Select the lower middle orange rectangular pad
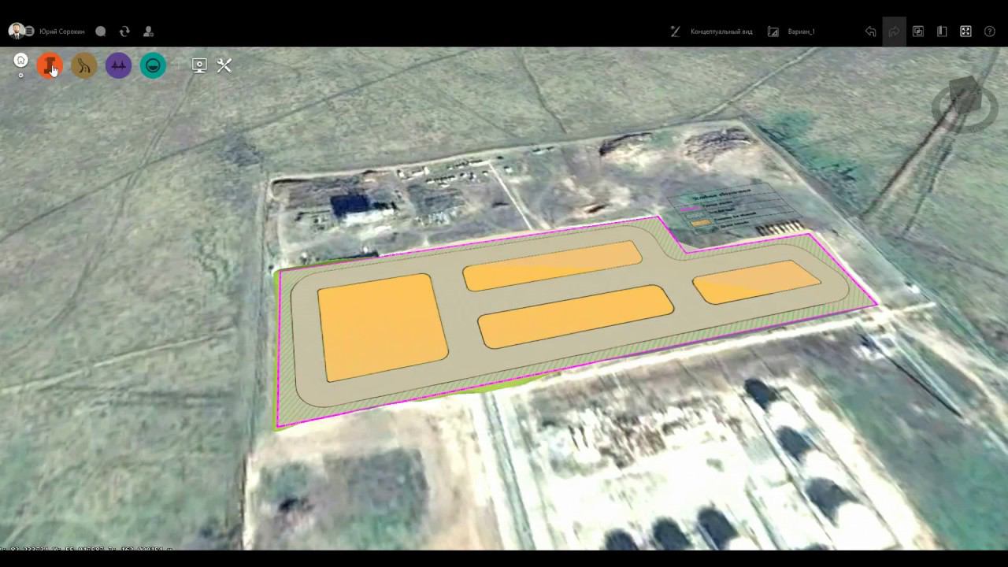 (x=576, y=317)
